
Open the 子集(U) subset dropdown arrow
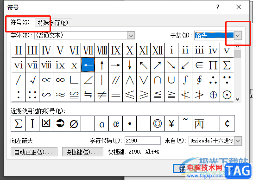pyautogui.click(x=238, y=35)
